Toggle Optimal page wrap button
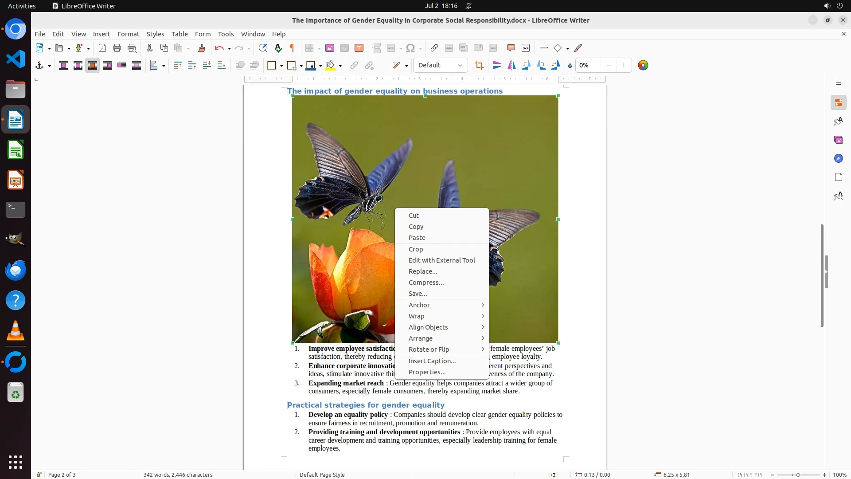 coord(92,66)
